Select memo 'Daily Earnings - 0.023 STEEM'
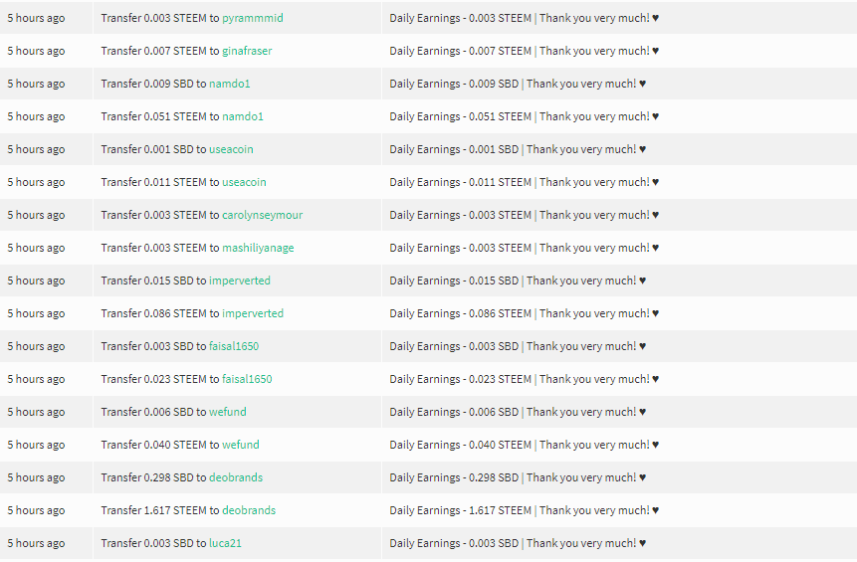The image size is (857, 562). (x=460, y=379)
